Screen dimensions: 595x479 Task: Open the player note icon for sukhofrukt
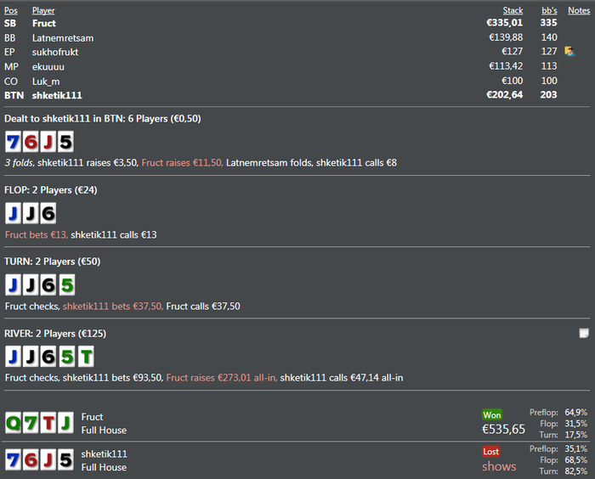569,52
